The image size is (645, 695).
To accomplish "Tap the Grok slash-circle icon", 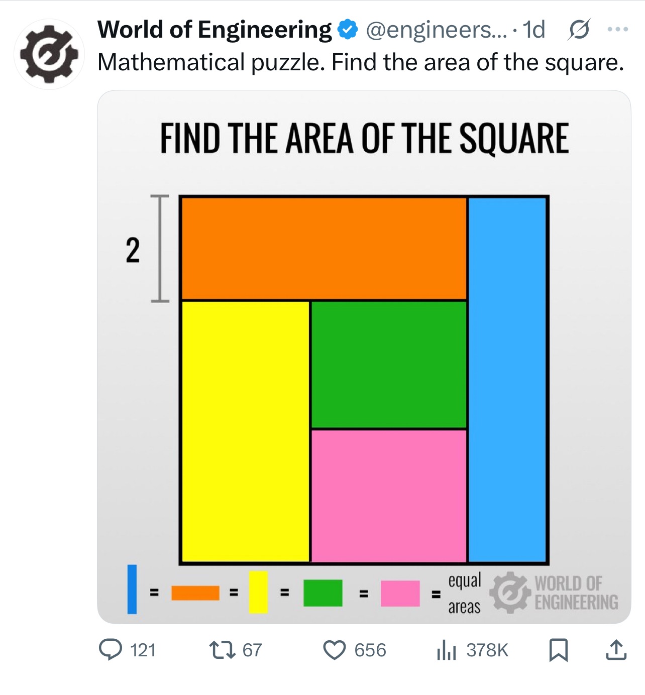I will [x=579, y=30].
